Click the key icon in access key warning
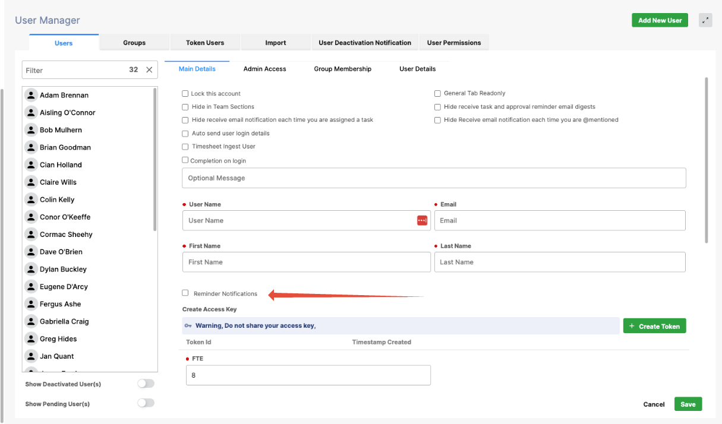 (x=188, y=325)
